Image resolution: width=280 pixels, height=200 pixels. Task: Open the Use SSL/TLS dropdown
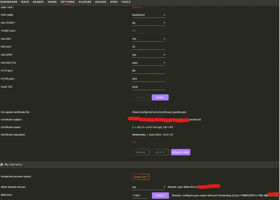tap(149, 63)
